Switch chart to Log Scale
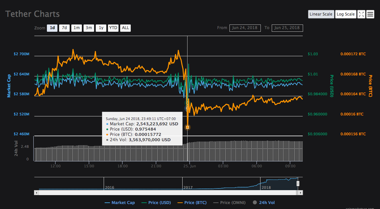Viewport: 380px width, 209px height. click(346, 14)
